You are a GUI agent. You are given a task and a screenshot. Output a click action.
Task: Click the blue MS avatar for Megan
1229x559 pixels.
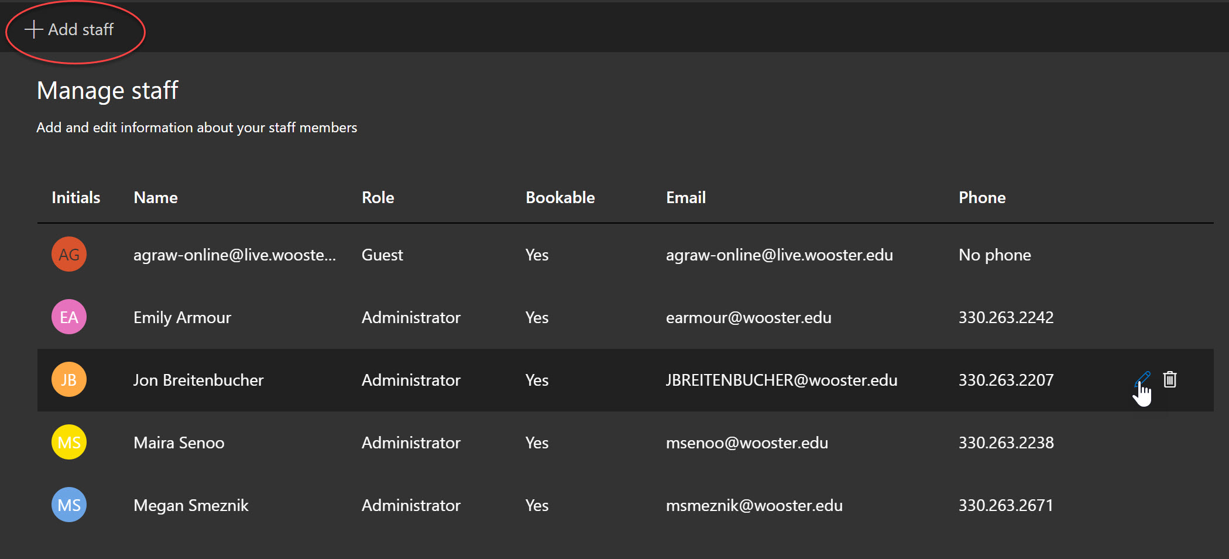pyautogui.click(x=69, y=505)
